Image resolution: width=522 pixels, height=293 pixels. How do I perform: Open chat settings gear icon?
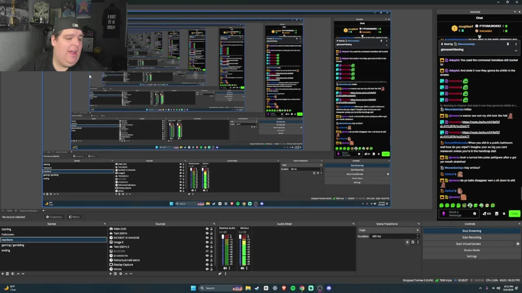504,214
